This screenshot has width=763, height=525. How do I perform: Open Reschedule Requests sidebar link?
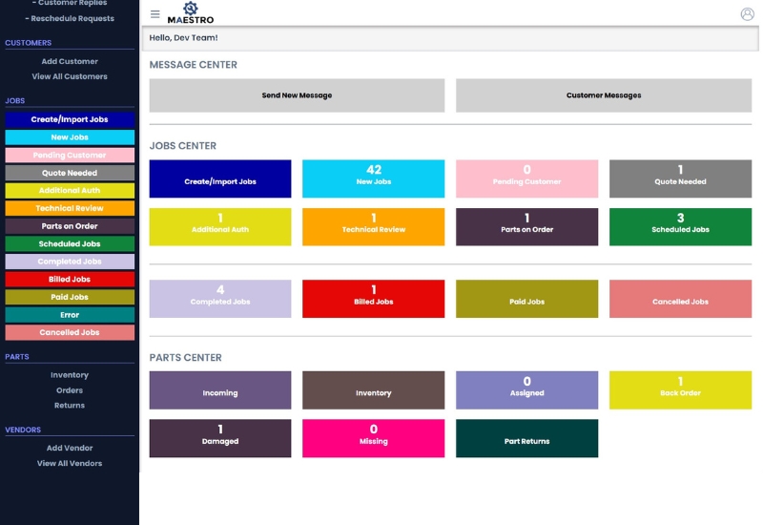click(70, 18)
